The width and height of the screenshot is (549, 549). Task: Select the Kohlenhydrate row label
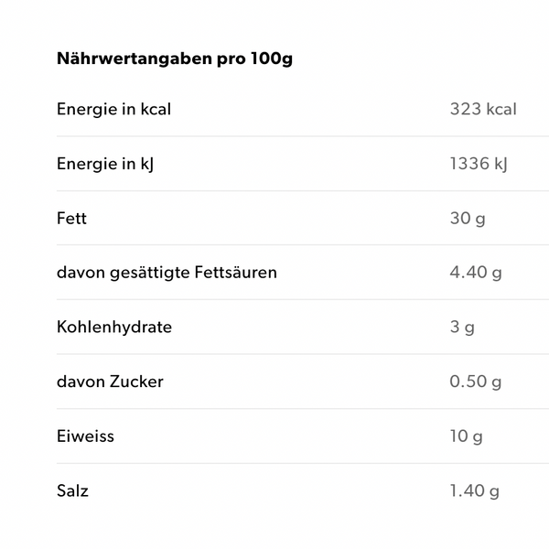point(114,328)
